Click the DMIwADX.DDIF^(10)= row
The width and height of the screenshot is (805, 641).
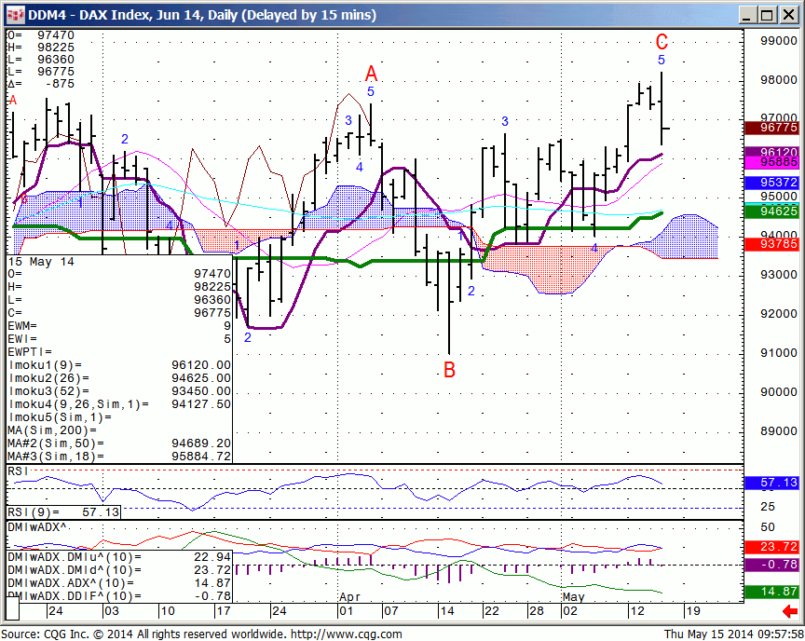[119, 596]
